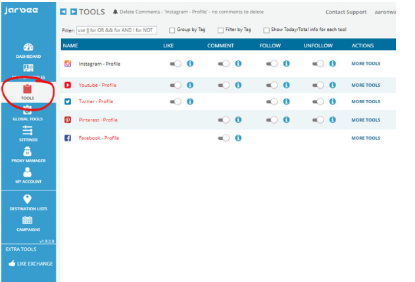Image resolution: width=415 pixels, height=282 pixels.
Task: Toggle Comment for Youtube - Profile
Action: coord(224,85)
